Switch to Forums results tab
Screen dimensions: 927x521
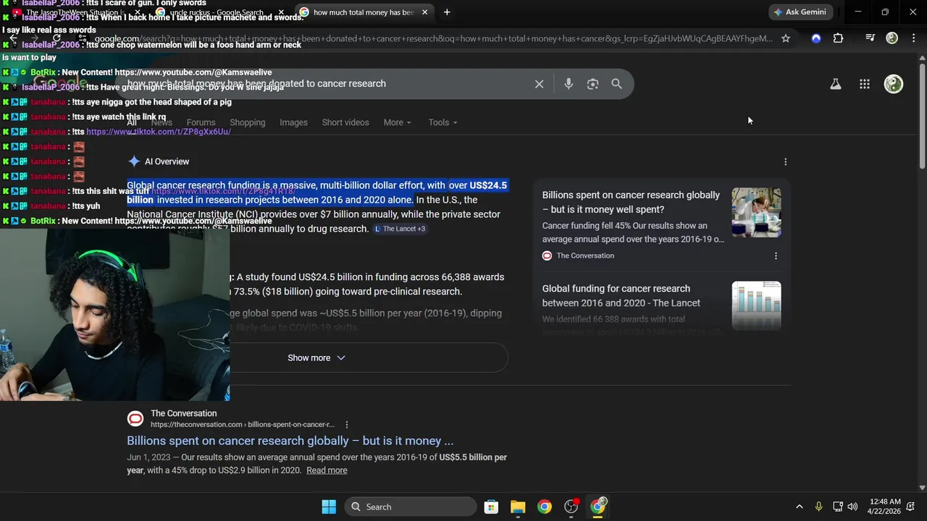[x=201, y=122]
